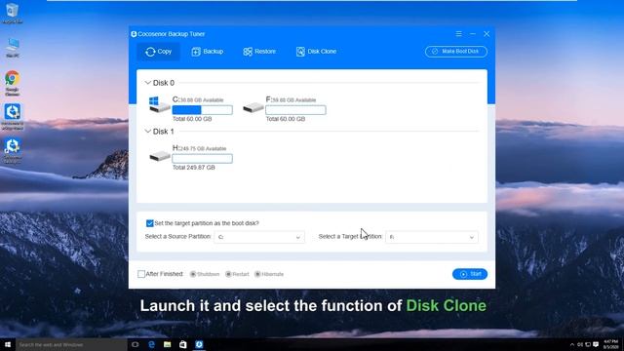Open the Cocosenor desktop shortcut at the bottom
The image size is (624, 351).
pos(13,151)
